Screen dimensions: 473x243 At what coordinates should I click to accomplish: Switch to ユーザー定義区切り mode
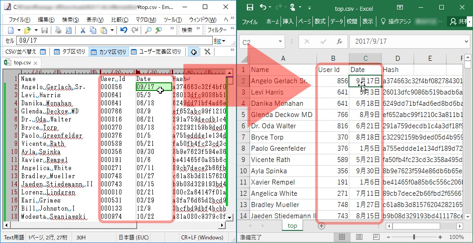tap(156, 52)
